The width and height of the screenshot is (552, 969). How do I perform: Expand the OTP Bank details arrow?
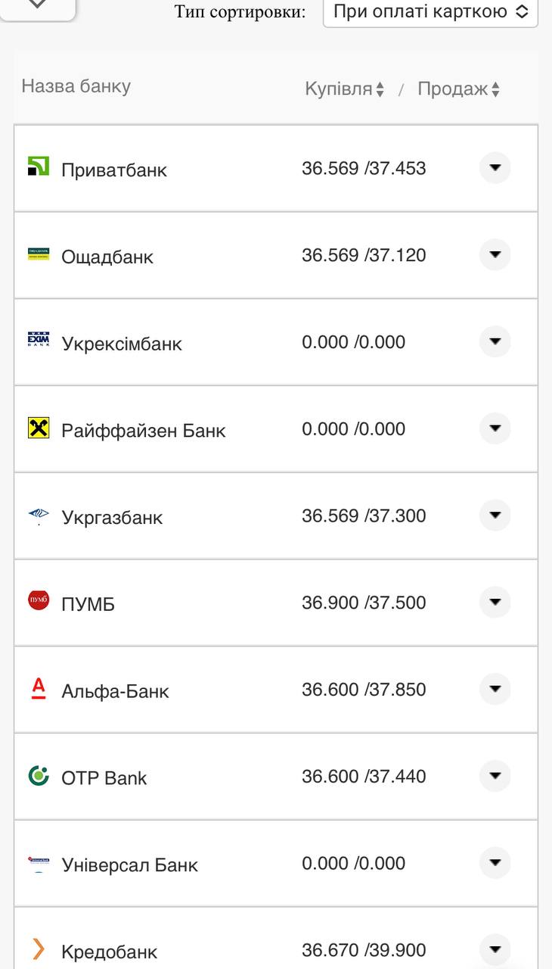(x=495, y=776)
